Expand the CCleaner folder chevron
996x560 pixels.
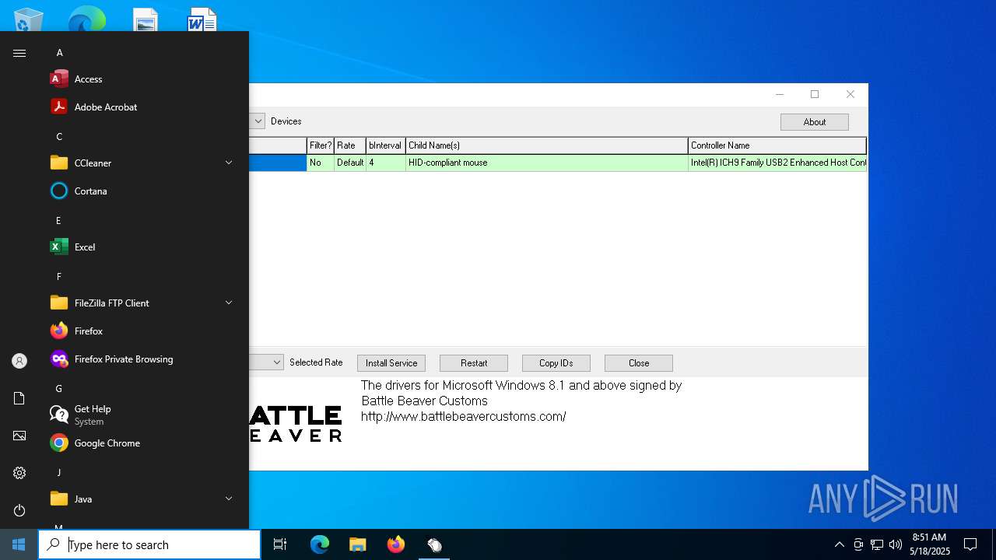click(x=229, y=163)
